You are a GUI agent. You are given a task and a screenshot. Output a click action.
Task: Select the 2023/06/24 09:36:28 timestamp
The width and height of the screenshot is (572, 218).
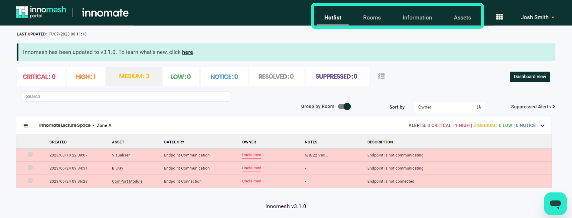pyautogui.click(x=69, y=181)
